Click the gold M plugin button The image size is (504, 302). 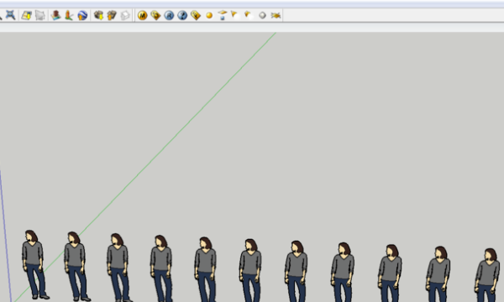point(143,15)
